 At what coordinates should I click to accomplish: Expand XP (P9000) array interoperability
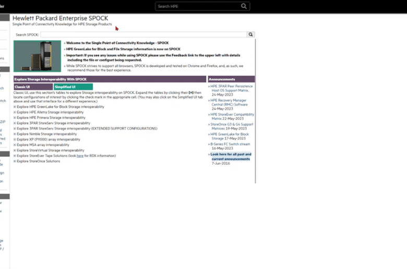point(15,140)
